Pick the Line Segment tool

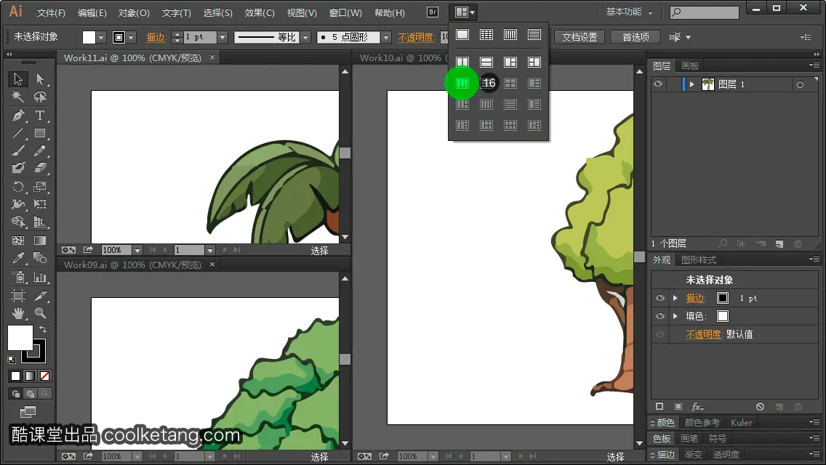(x=18, y=133)
